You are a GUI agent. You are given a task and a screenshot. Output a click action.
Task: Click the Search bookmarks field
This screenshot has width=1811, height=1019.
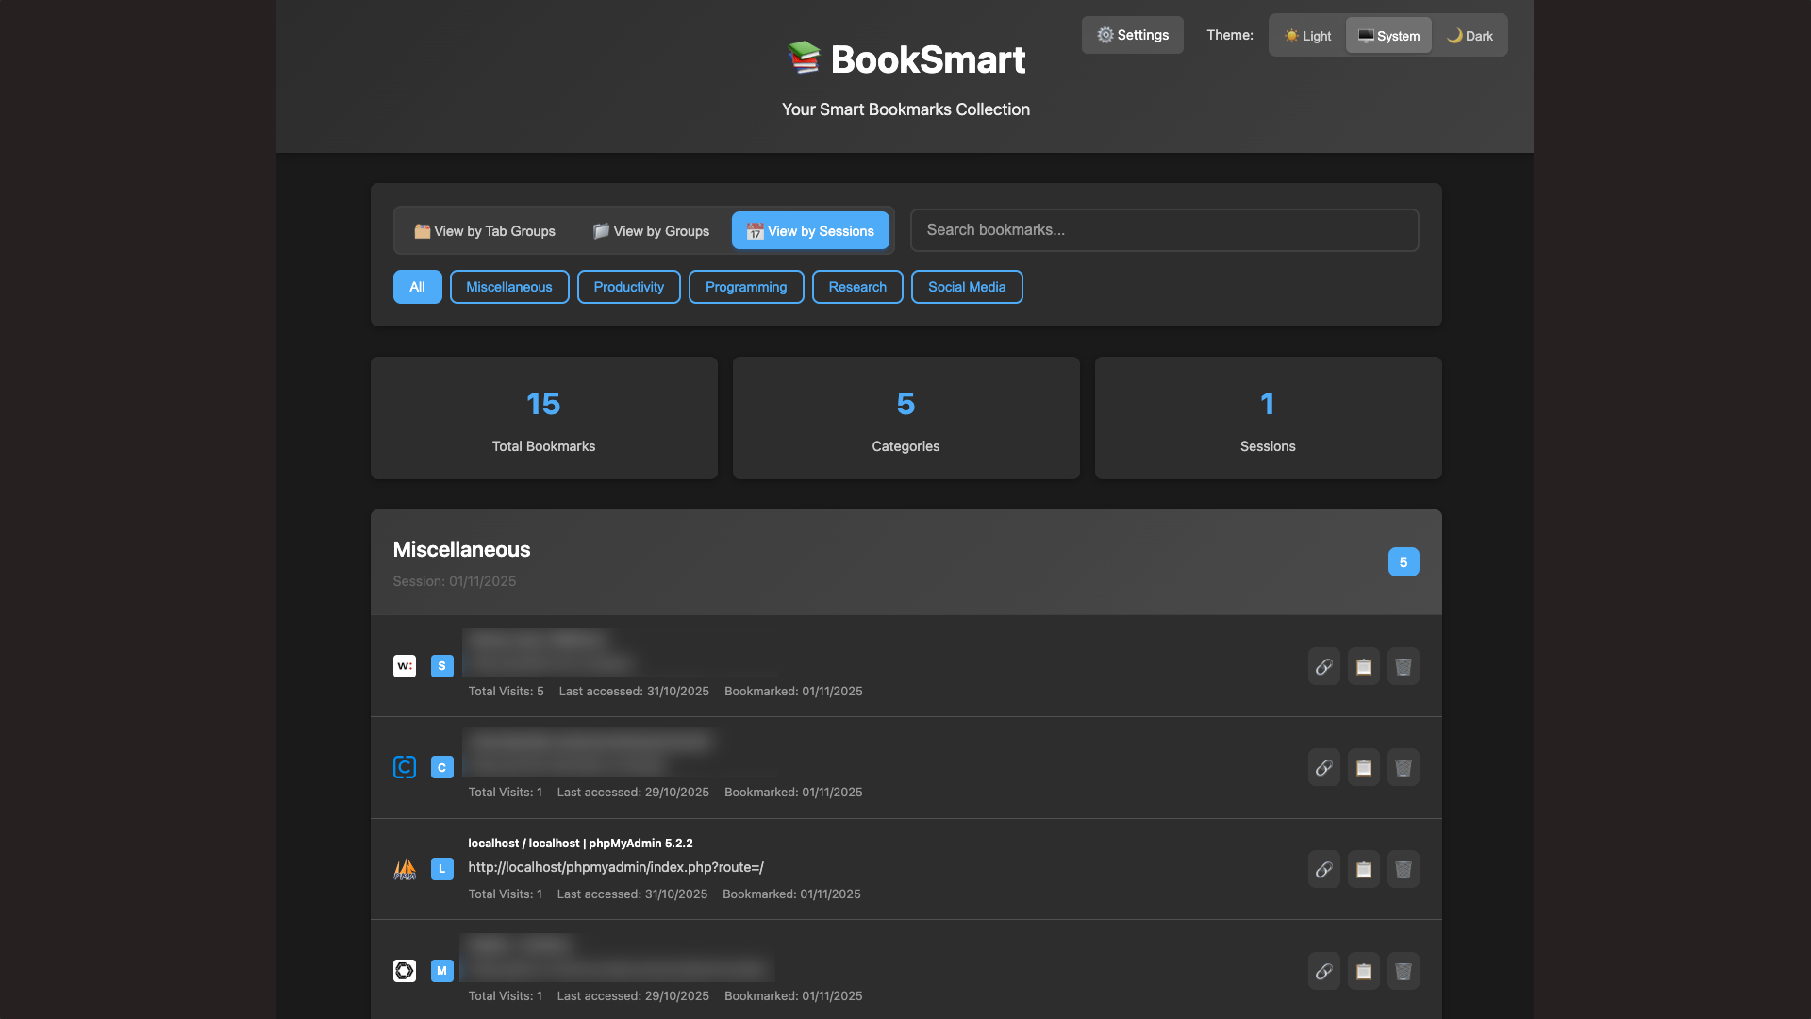click(1163, 230)
